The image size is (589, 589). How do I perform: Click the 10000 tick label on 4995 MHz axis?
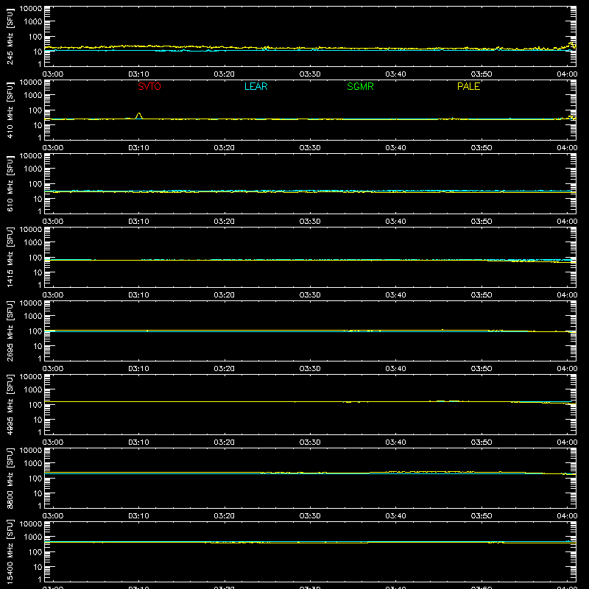[x=31, y=377]
